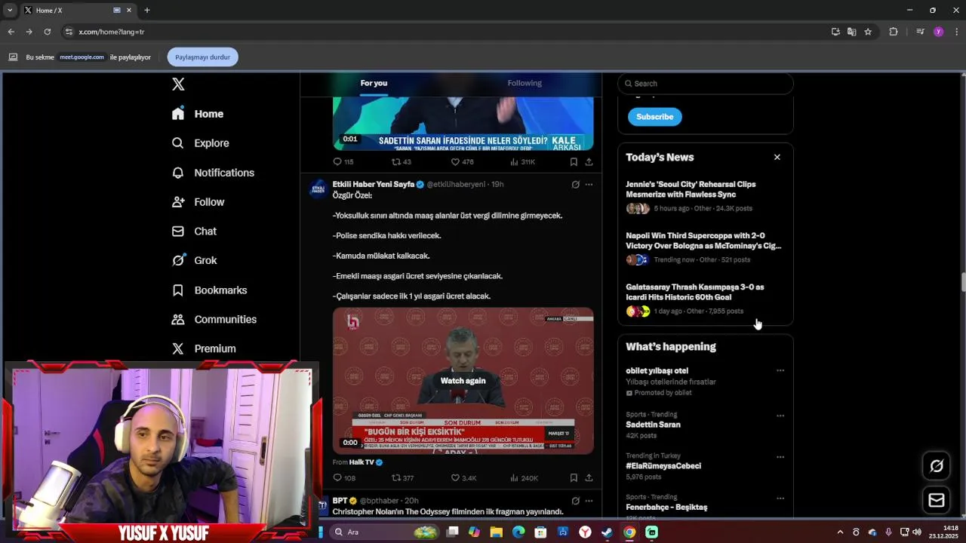966x543 pixels.
Task: Like the Özgür Özel post (3.4K)
Action: click(x=463, y=478)
